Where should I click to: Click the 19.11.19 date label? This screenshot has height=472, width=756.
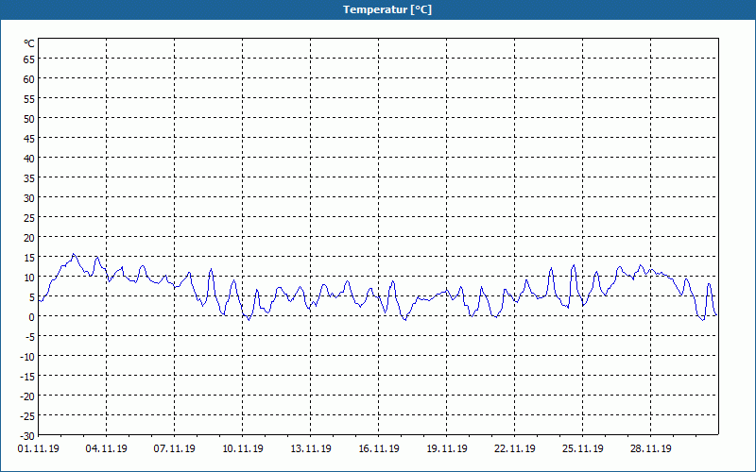tap(446, 448)
